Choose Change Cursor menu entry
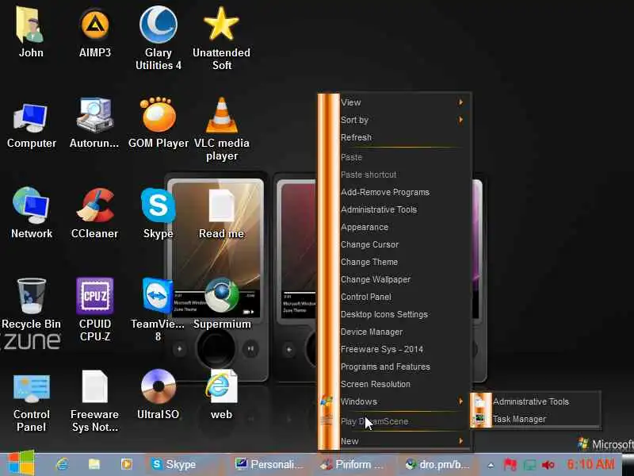Viewport: 634px width, 476px height. click(406, 244)
